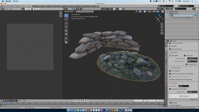Image resolution: width=199 pixels, height=112 pixels.
Task: Select the Scale tool
Action: pos(66,30)
